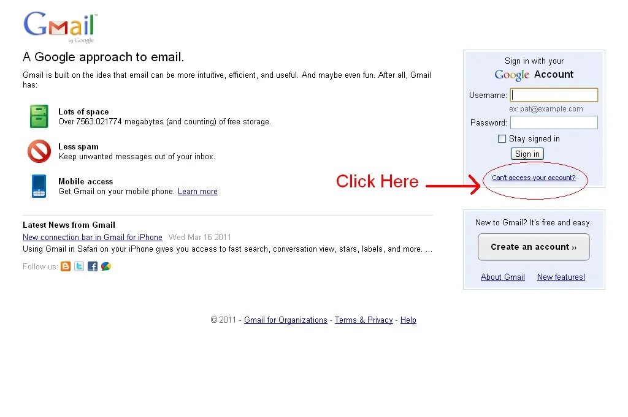Open New connection bar in Gmail for iPhone

(93, 237)
